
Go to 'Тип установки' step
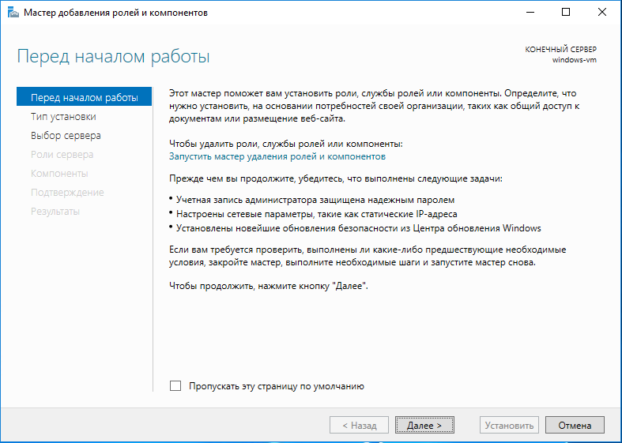(x=63, y=117)
